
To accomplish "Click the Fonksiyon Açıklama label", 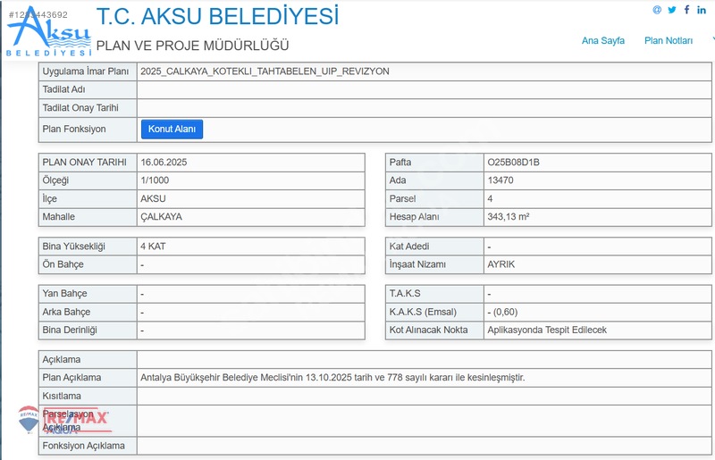I will pyautogui.click(x=83, y=446).
